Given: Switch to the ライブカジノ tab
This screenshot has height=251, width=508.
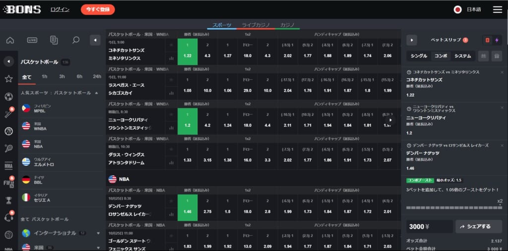Looking at the screenshot, I should [x=255, y=25].
